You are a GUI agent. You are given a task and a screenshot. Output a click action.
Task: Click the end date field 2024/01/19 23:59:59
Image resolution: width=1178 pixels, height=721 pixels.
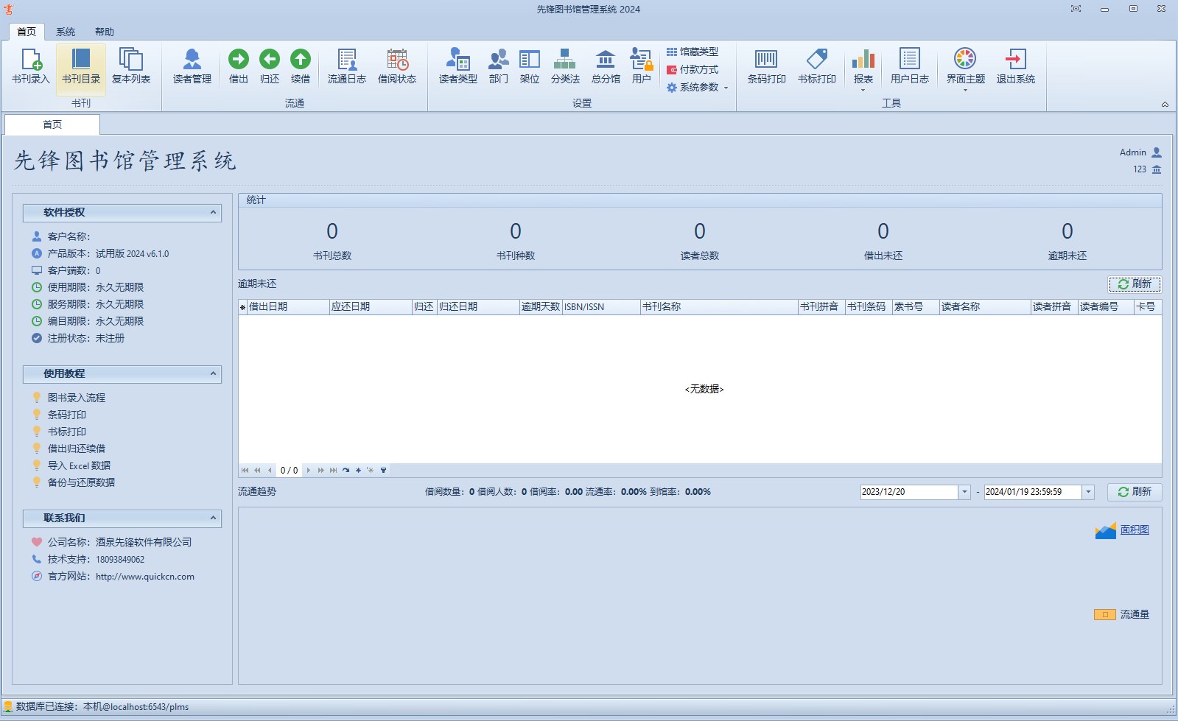1033,492
